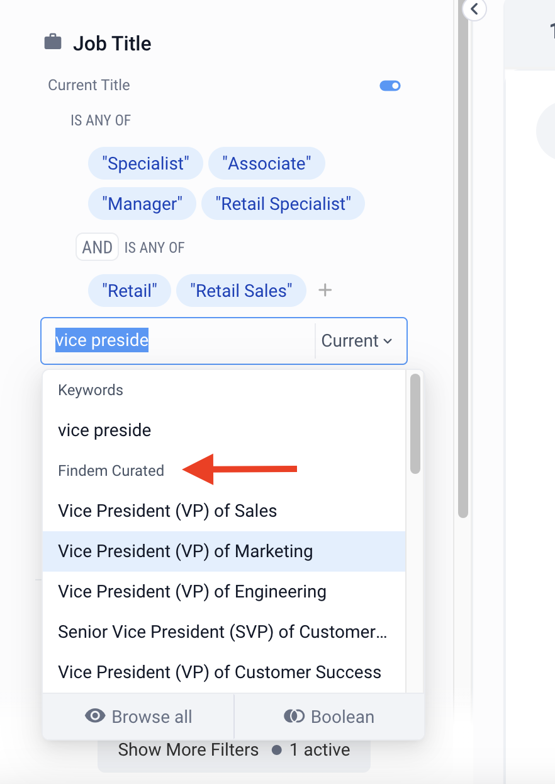This screenshot has width=555, height=784.
Task: Click the "Manager" title tag
Action: coord(142,204)
